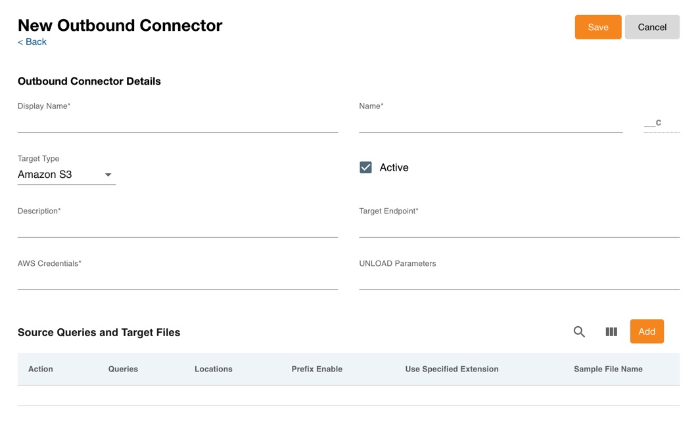
Task: Click into the Name text field
Action: coord(490,123)
